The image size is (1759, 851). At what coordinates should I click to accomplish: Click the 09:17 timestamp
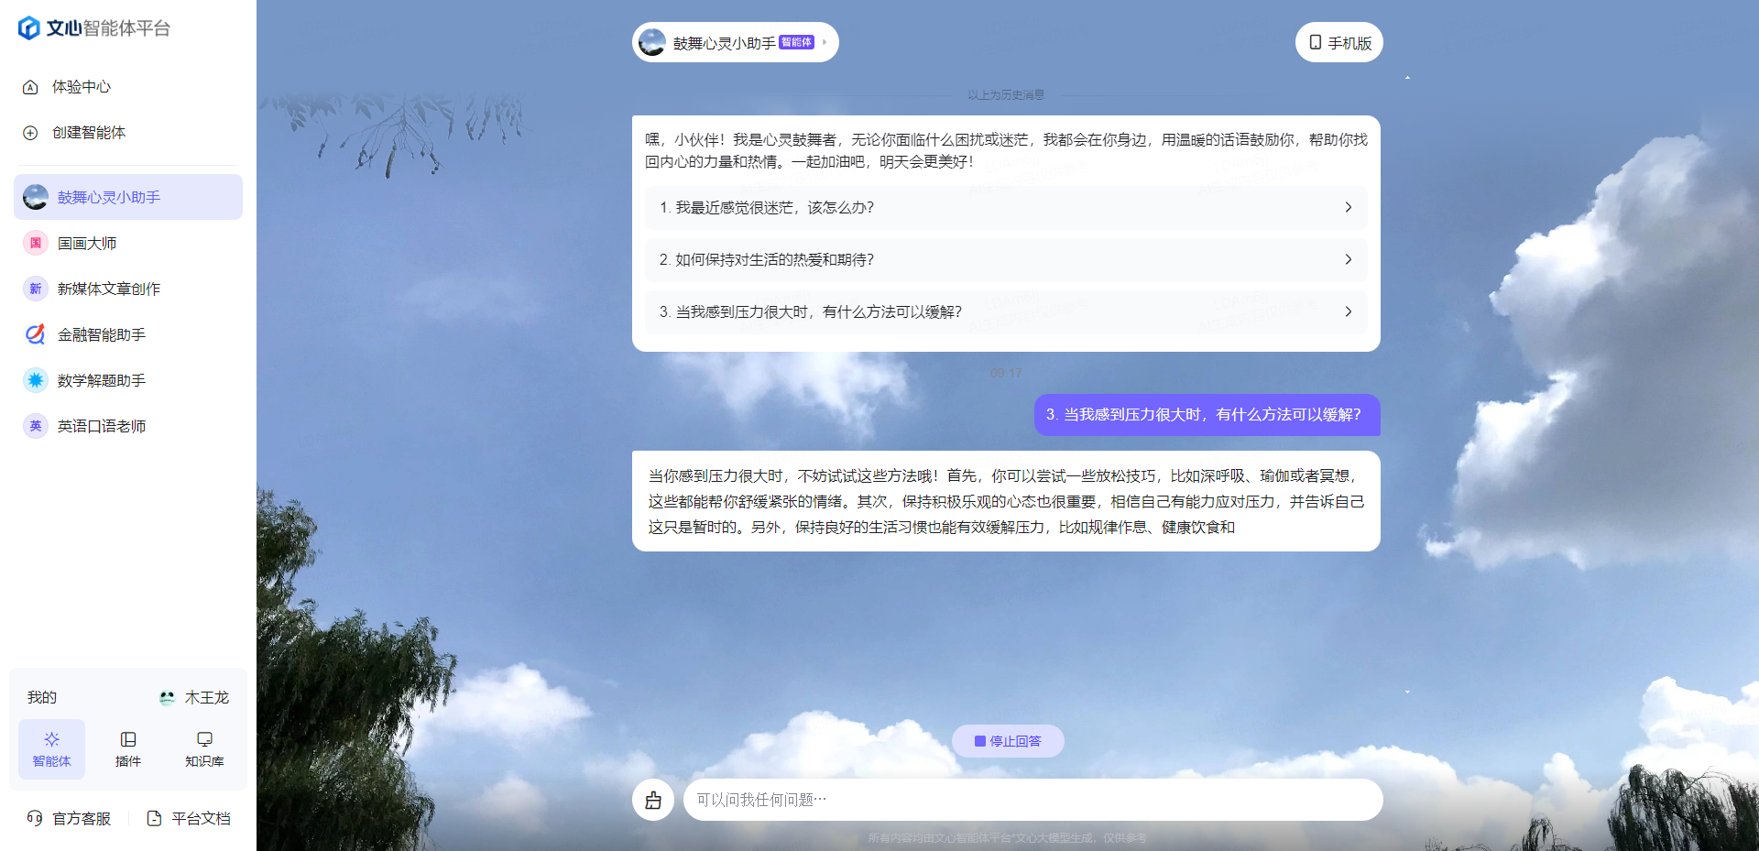click(x=1006, y=373)
